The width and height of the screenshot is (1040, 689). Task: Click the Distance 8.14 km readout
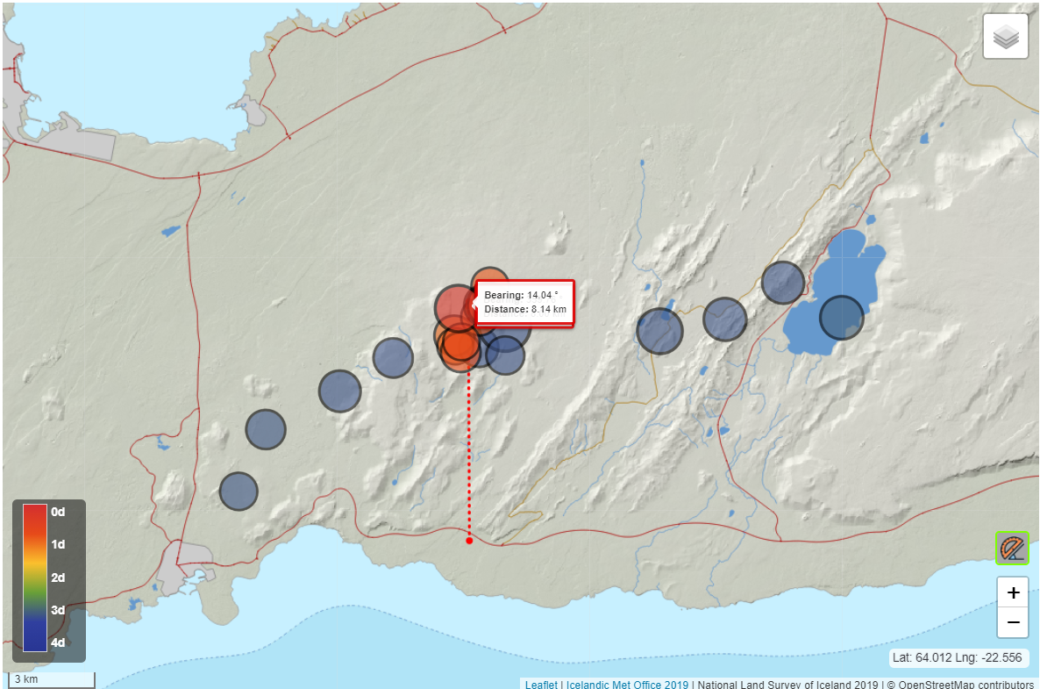pyautogui.click(x=525, y=309)
